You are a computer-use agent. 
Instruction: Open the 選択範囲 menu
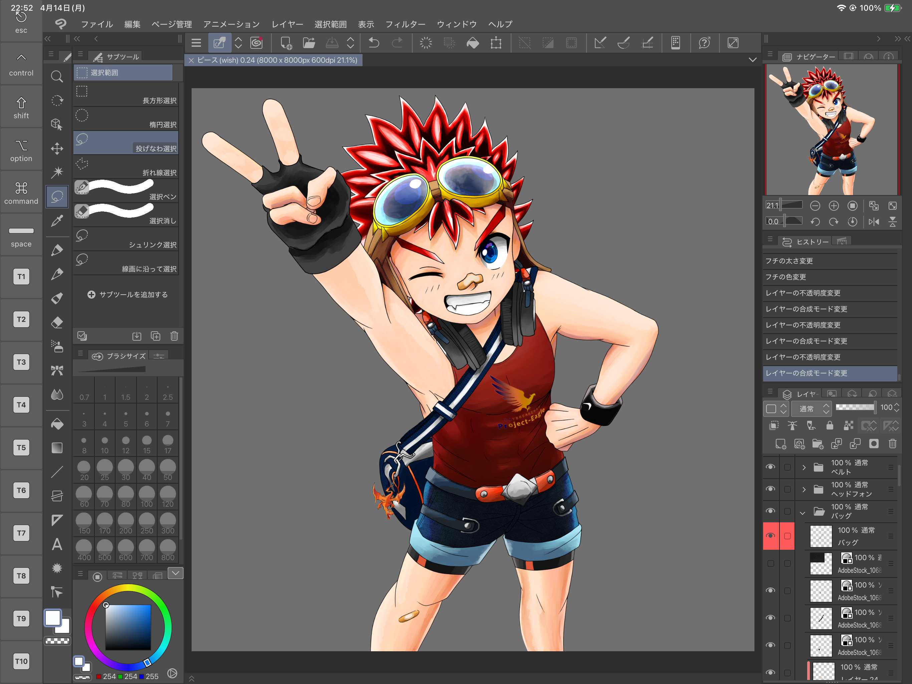pyautogui.click(x=330, y=24)
